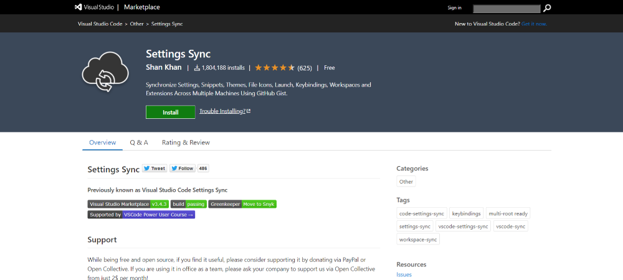Click the Support section heading
Image resolution: width=623 pixels, height=280 pixels.
click(x=102, y=240)
